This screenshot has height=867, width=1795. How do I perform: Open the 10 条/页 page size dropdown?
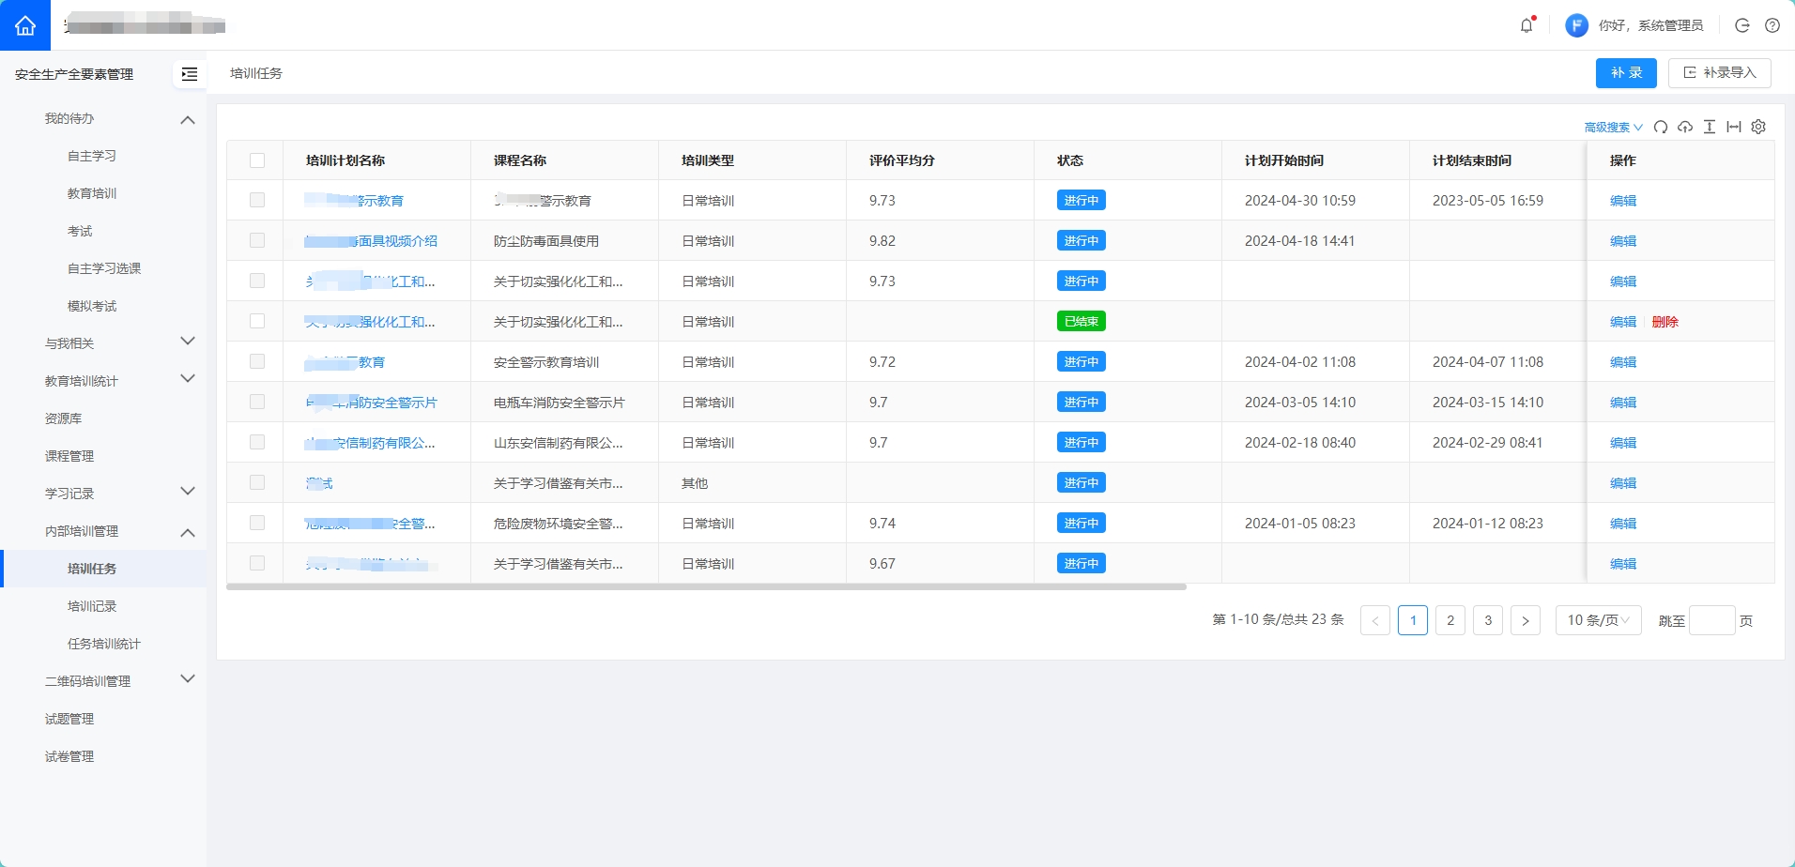[1598, 620]
